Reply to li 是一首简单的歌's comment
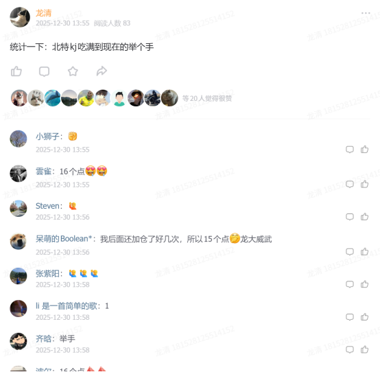380x372 pixels. point(349,317)
